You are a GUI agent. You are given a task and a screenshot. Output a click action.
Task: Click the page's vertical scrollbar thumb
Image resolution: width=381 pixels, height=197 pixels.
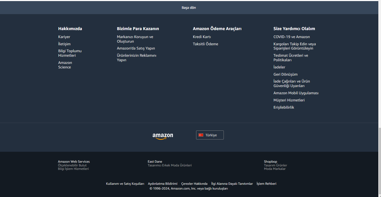pos(380,161)
